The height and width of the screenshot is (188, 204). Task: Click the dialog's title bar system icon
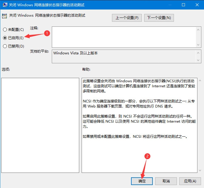(5, 5)
